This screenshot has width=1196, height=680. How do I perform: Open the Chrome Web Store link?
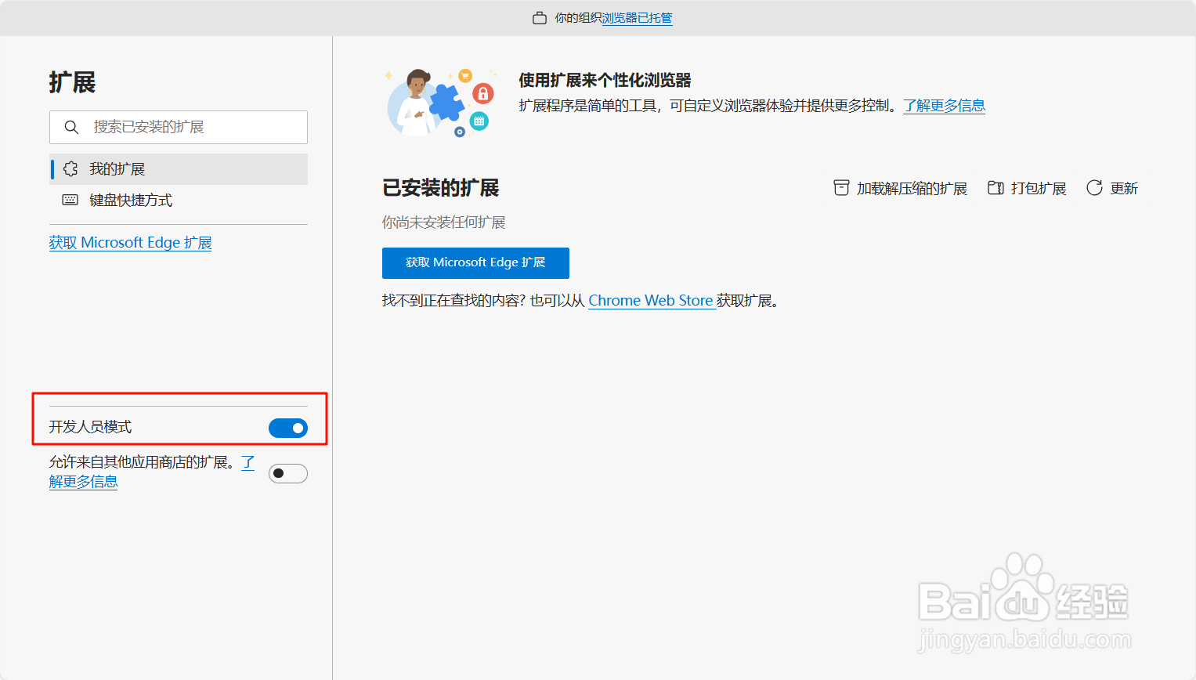click(x=652, y=300)
